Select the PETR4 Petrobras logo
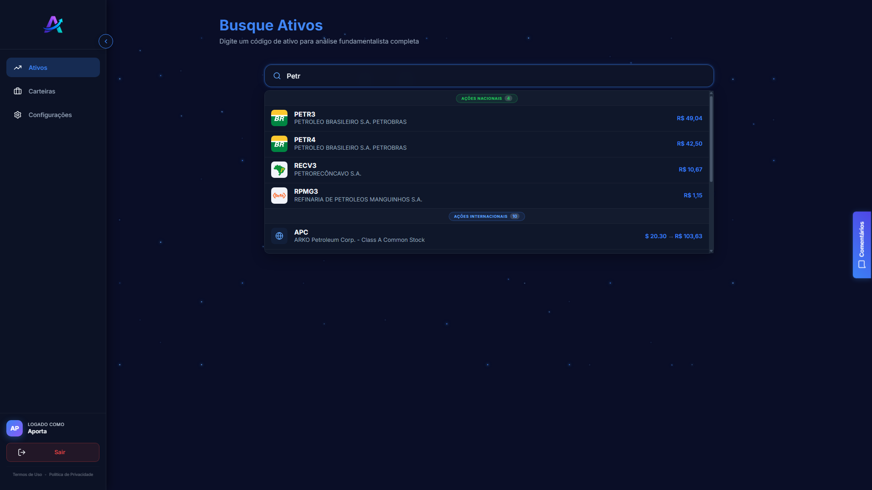The height and width of the screenshot is (490, 872). tap(279, 144)
